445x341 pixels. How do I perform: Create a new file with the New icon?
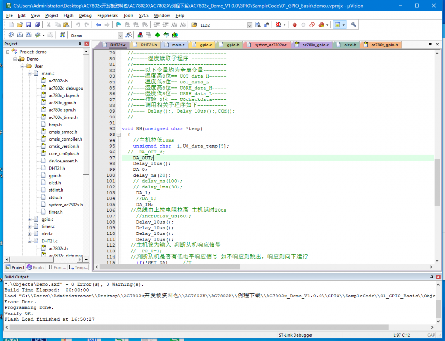[11, 25]
